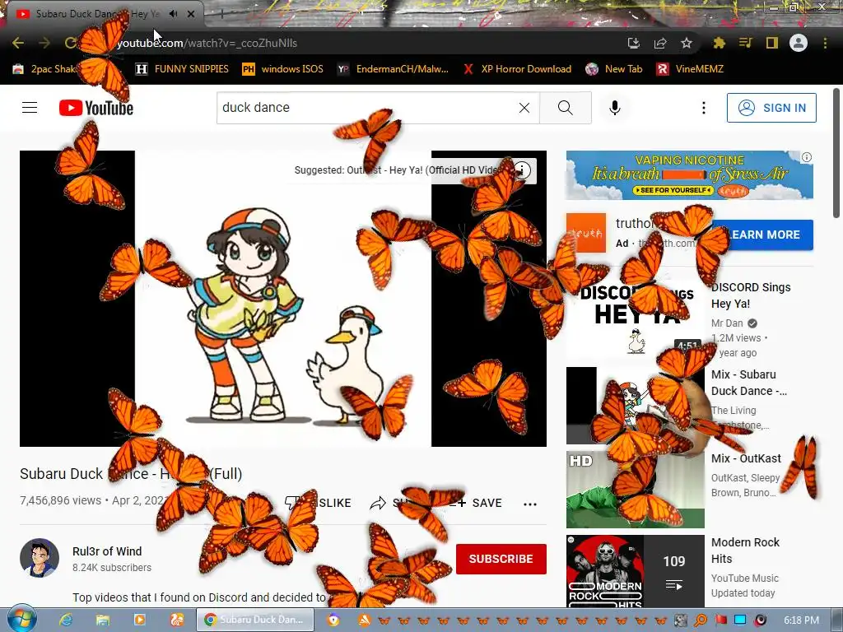Open the Mix - OutKast playlist title
Image resolution: width=843 pixels, height=632 pixels.
coord(746,458)
